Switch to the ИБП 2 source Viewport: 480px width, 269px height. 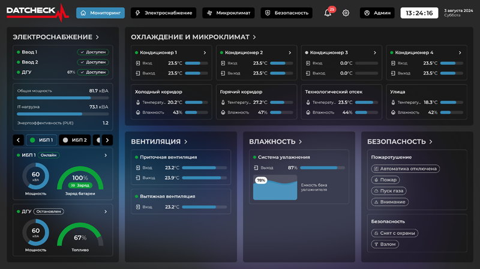(75, 140)
